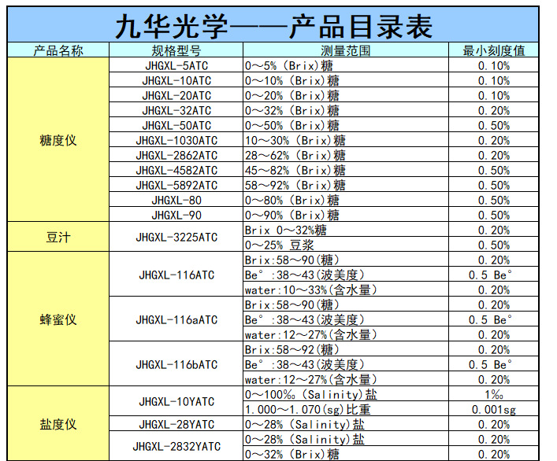Click range cell 0~50% (Brix)糖
Viewport: 557px width, 461px height.
[346, 125]
